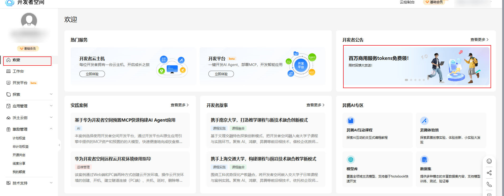Open 我的额度 submenu item
The image size is (504, 196).
tap(19, 172)
